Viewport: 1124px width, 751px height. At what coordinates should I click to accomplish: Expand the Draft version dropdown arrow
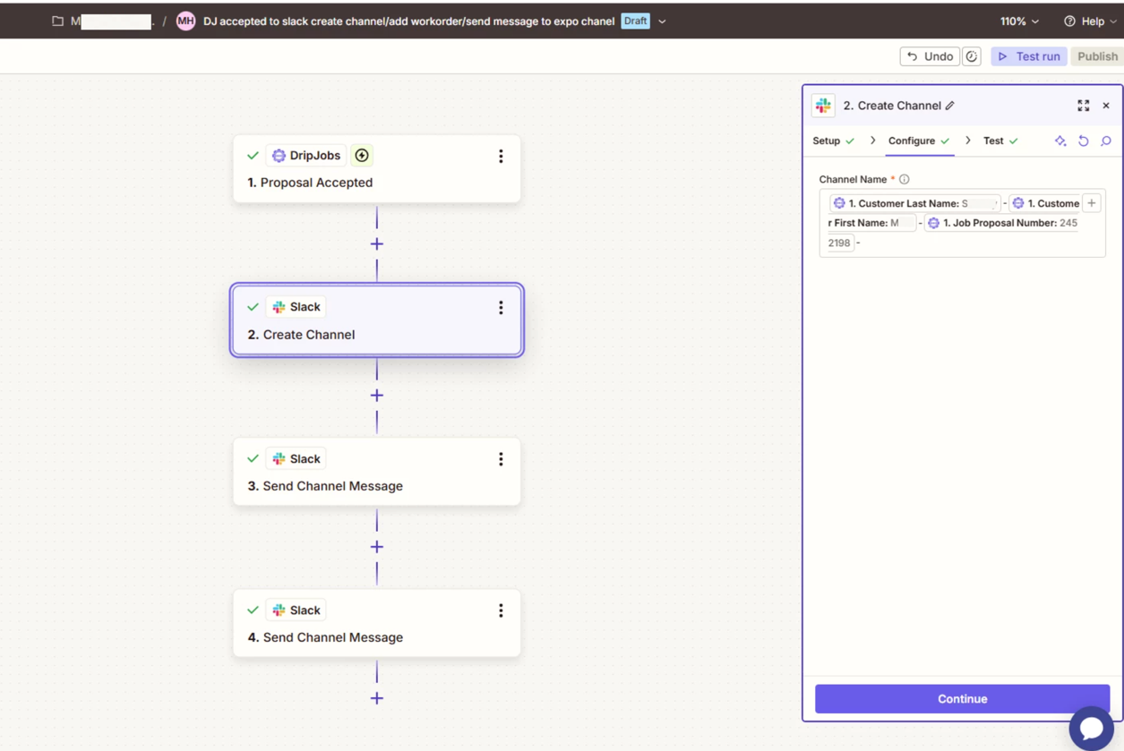[662, 21]
